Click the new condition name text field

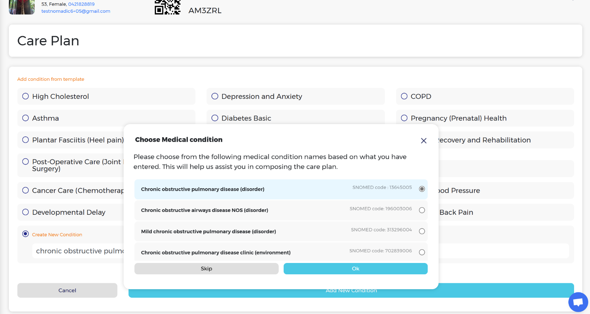pyautogui.click(x=78, y=251)
